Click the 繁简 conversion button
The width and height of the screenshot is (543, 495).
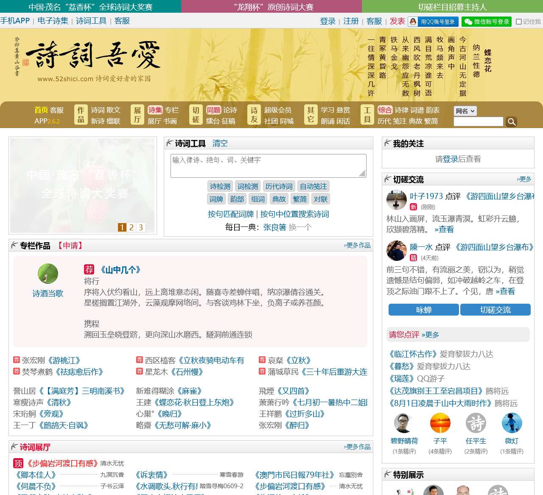[299, 199]
